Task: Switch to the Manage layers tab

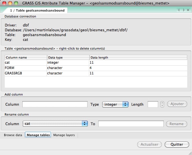Action: click(64, 135)
